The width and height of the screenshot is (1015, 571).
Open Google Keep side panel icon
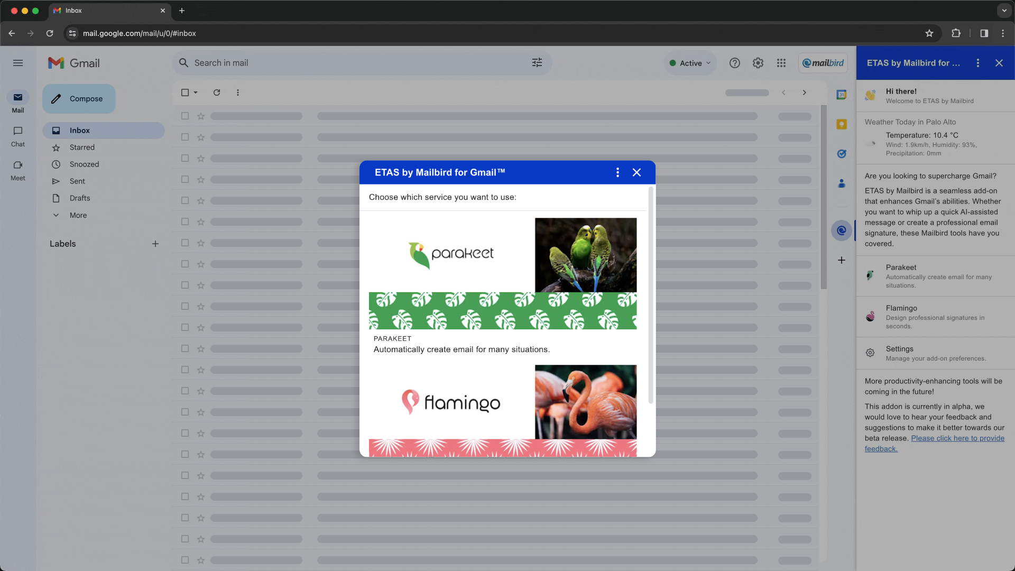pyautogui.click(x=842, y=124)
